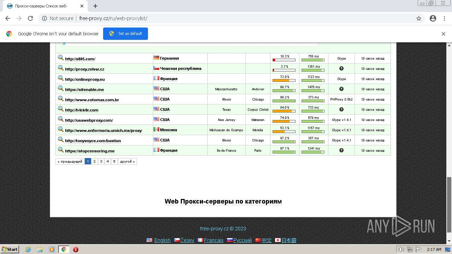Open the Chrome profile avatar menu
Screen dimensions: 452x254
tap(433, 18)
